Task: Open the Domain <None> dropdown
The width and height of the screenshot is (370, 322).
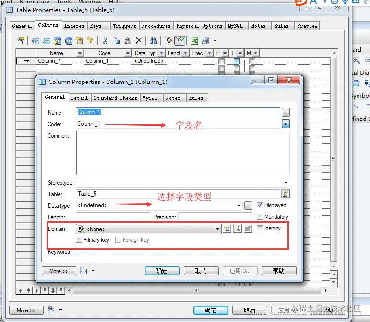Action: point(217,229)
